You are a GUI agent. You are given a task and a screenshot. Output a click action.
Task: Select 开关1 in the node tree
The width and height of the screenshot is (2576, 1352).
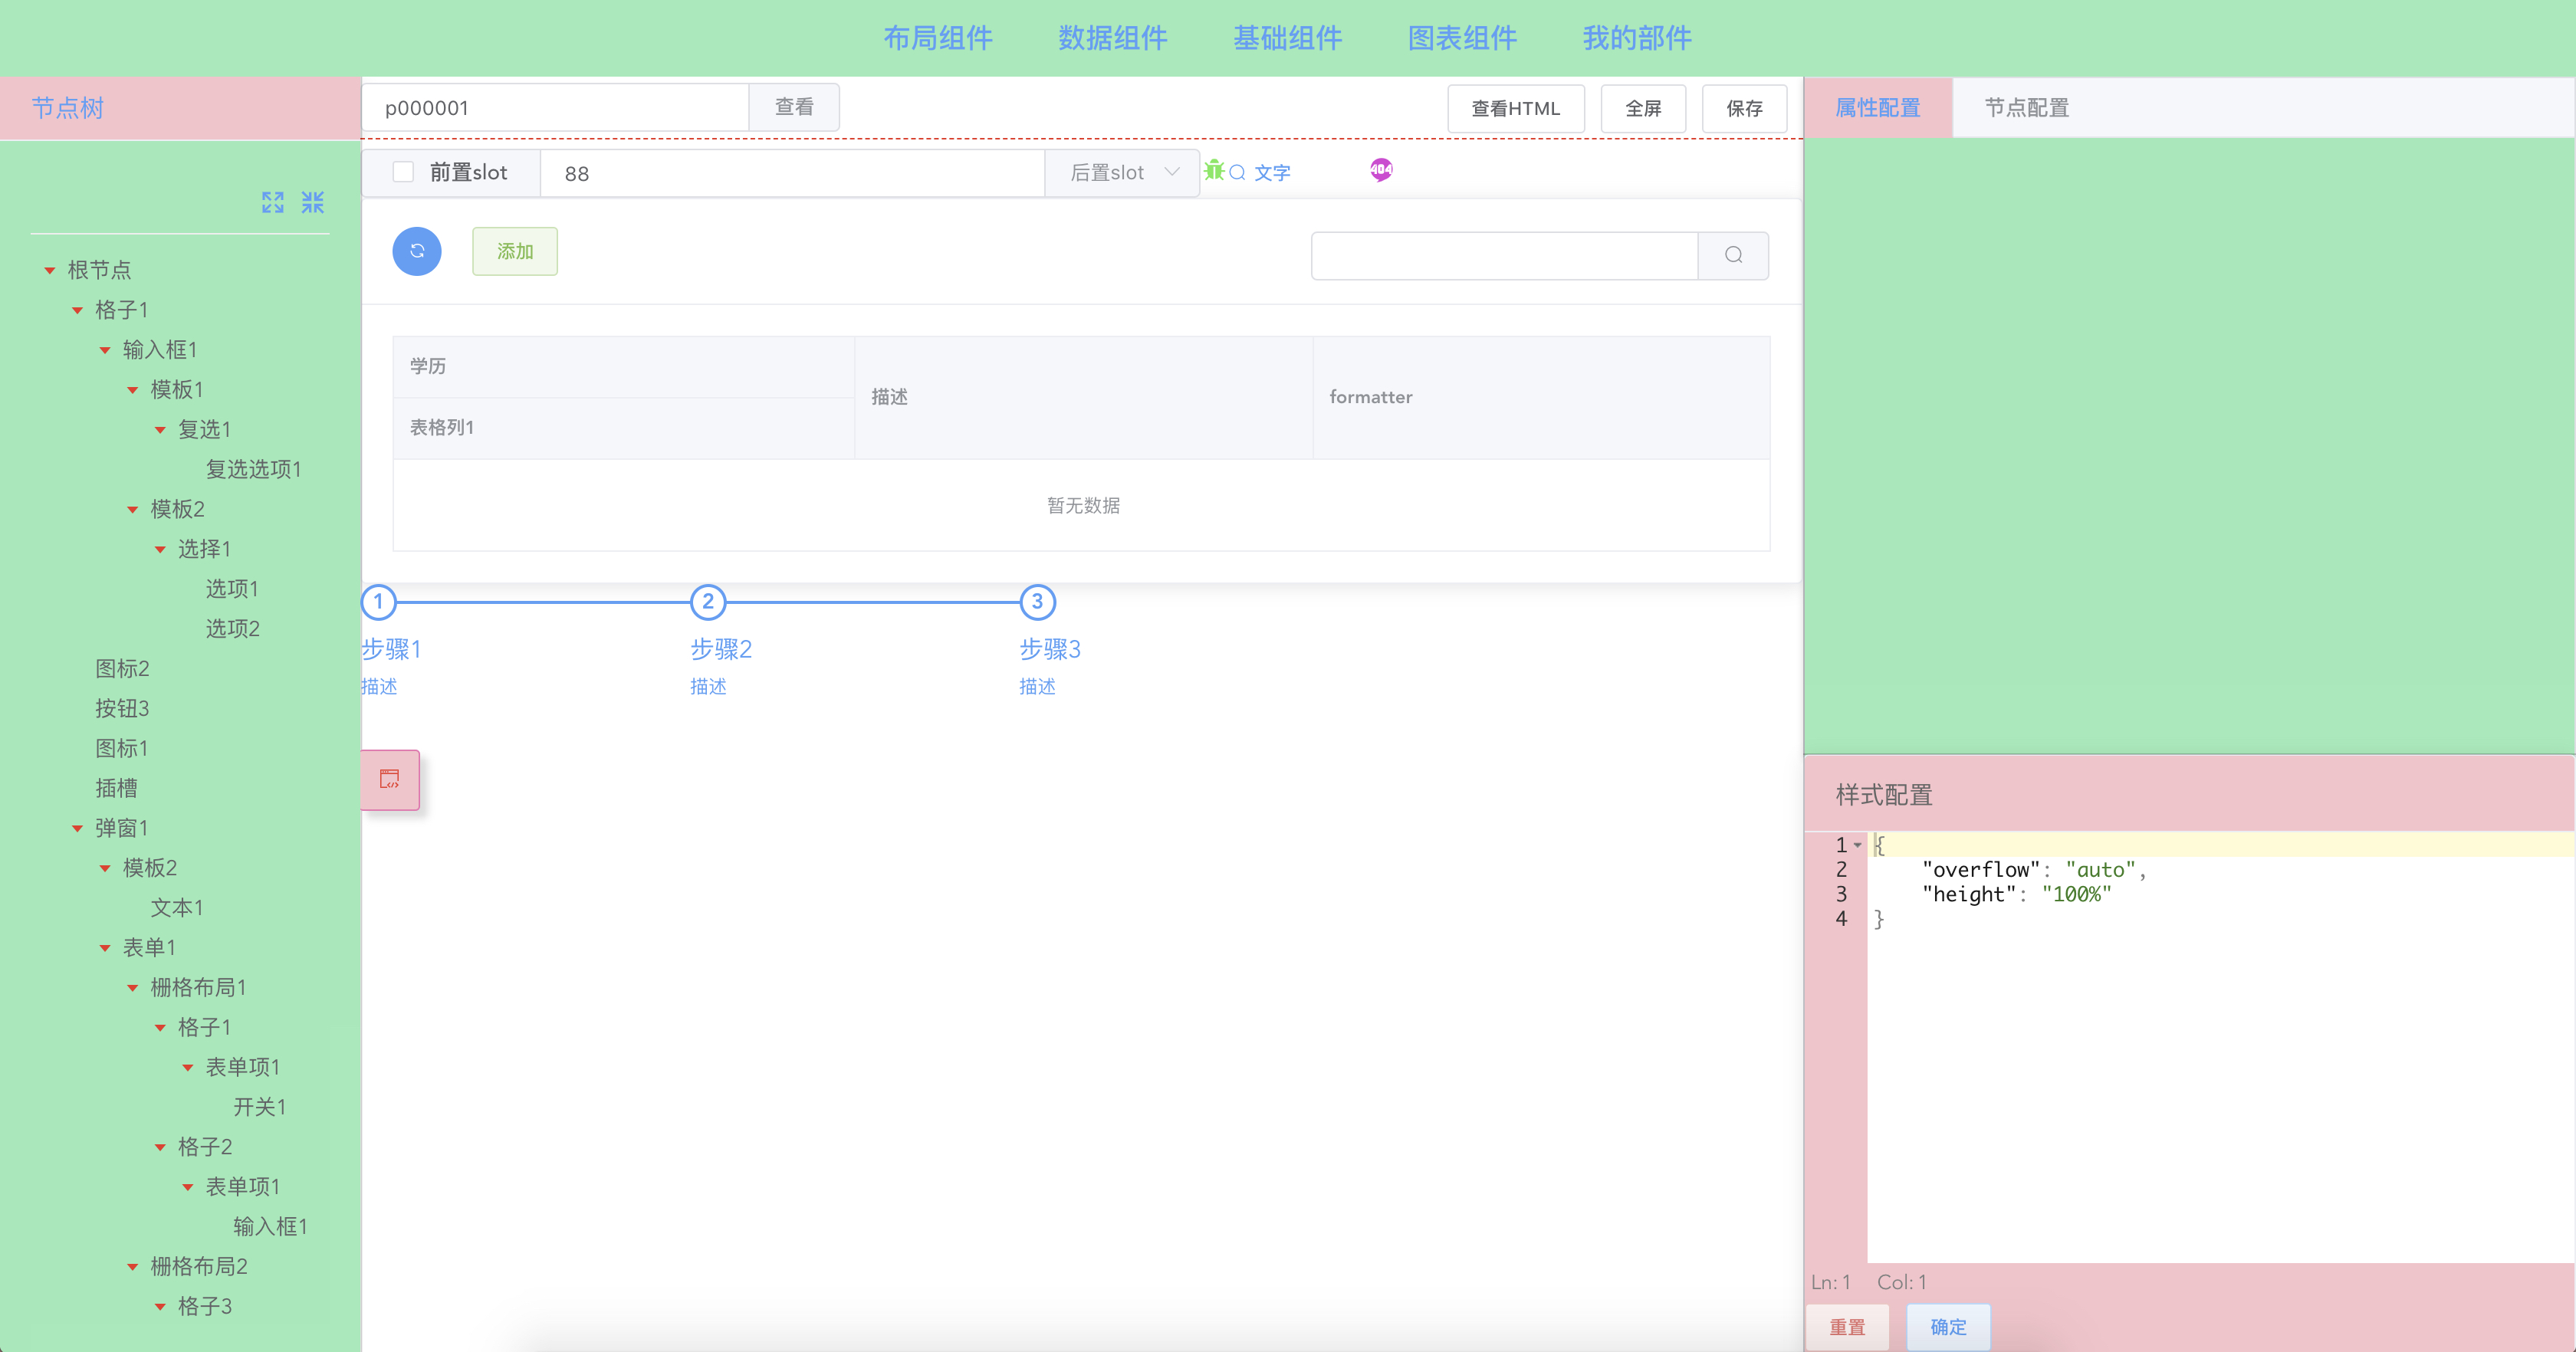pos(260,1106)
